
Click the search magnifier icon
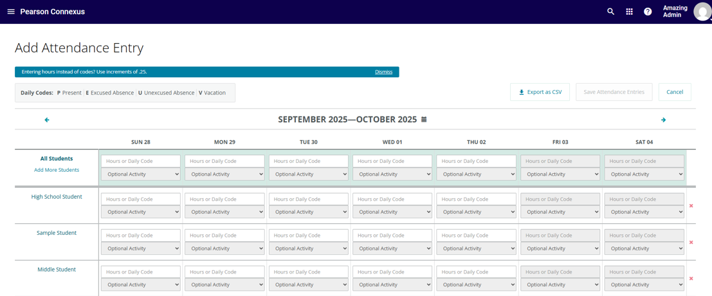610,12
